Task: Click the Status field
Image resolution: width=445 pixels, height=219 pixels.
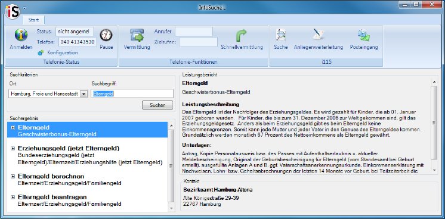Action: (x=75, y=32)
